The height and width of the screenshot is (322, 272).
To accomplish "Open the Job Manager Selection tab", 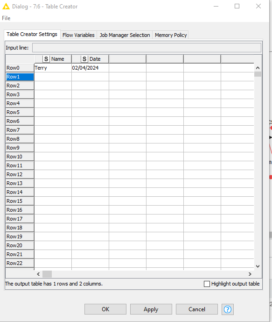I will tap(125, 35).
